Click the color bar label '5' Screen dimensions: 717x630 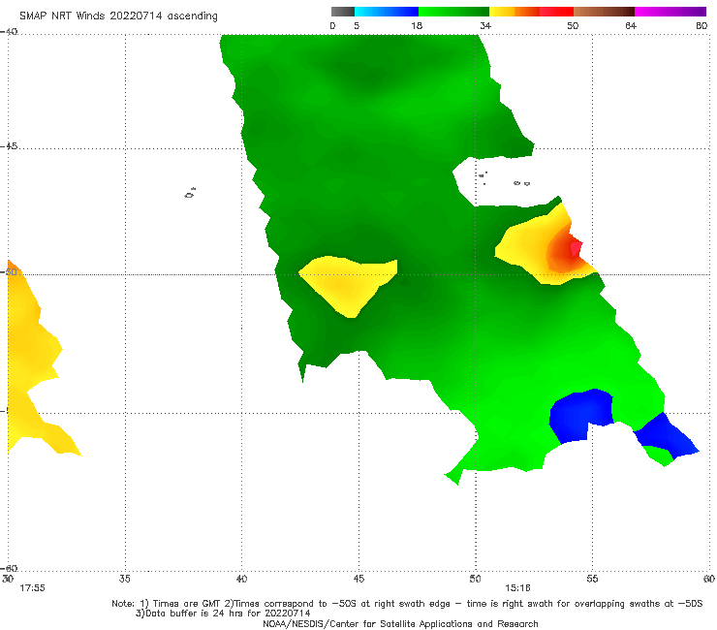(x=357, y=26)
